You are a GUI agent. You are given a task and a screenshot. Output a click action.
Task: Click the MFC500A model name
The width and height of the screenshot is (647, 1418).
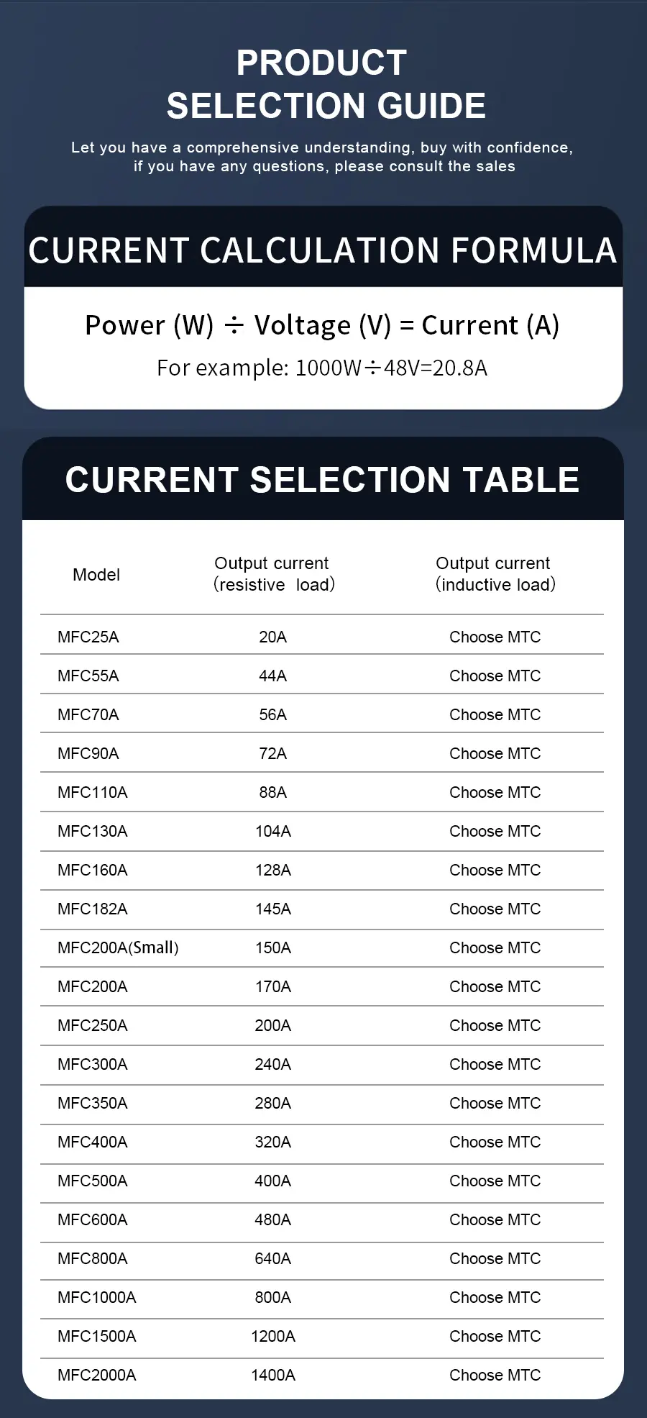[93, 1181]
